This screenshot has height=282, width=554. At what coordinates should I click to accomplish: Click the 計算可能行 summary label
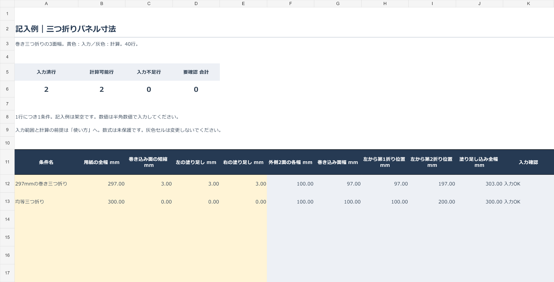point(101,72)
